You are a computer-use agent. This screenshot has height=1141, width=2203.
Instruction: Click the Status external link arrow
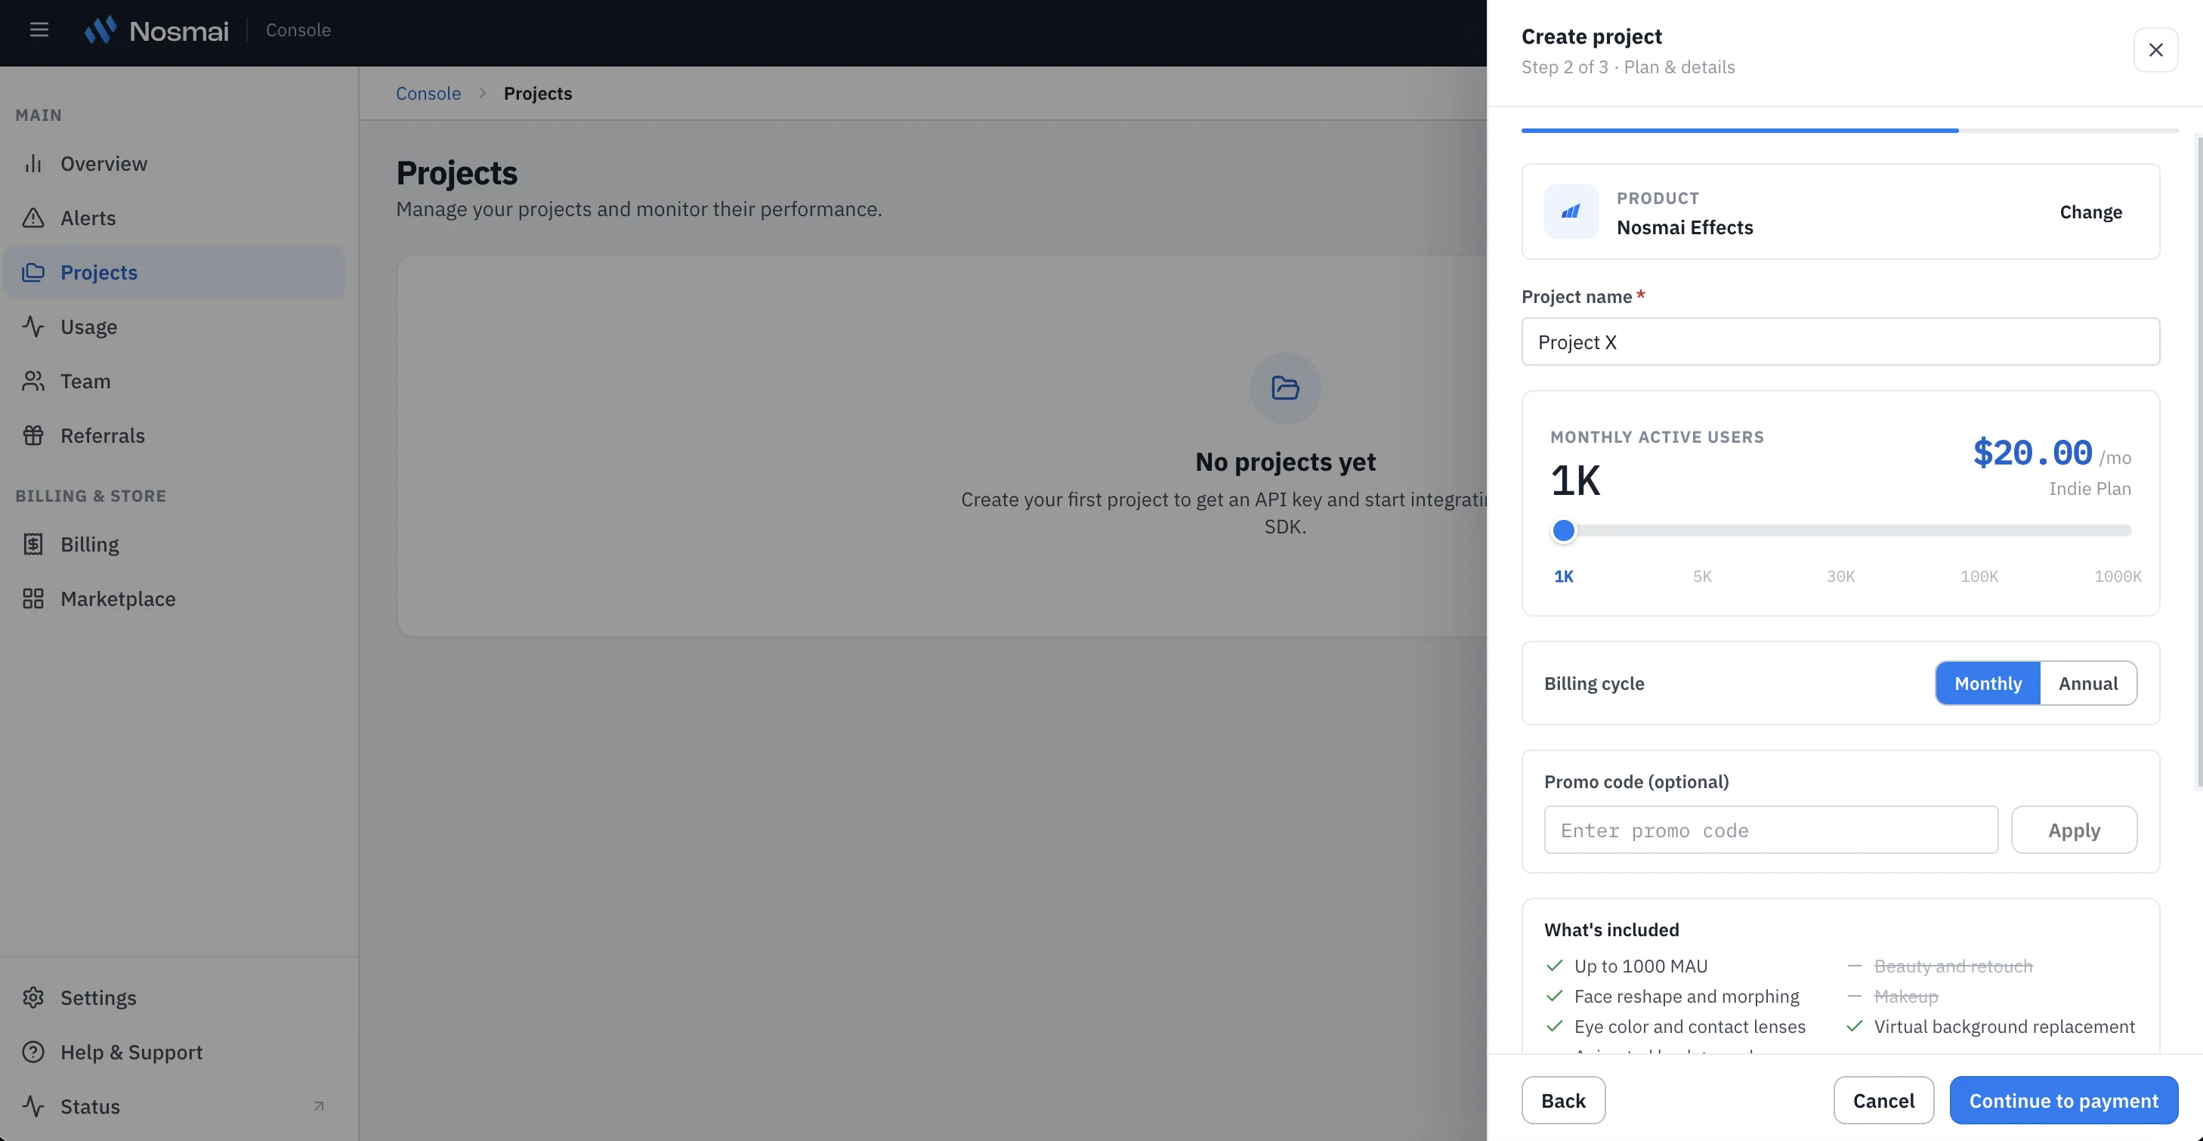318,1106
